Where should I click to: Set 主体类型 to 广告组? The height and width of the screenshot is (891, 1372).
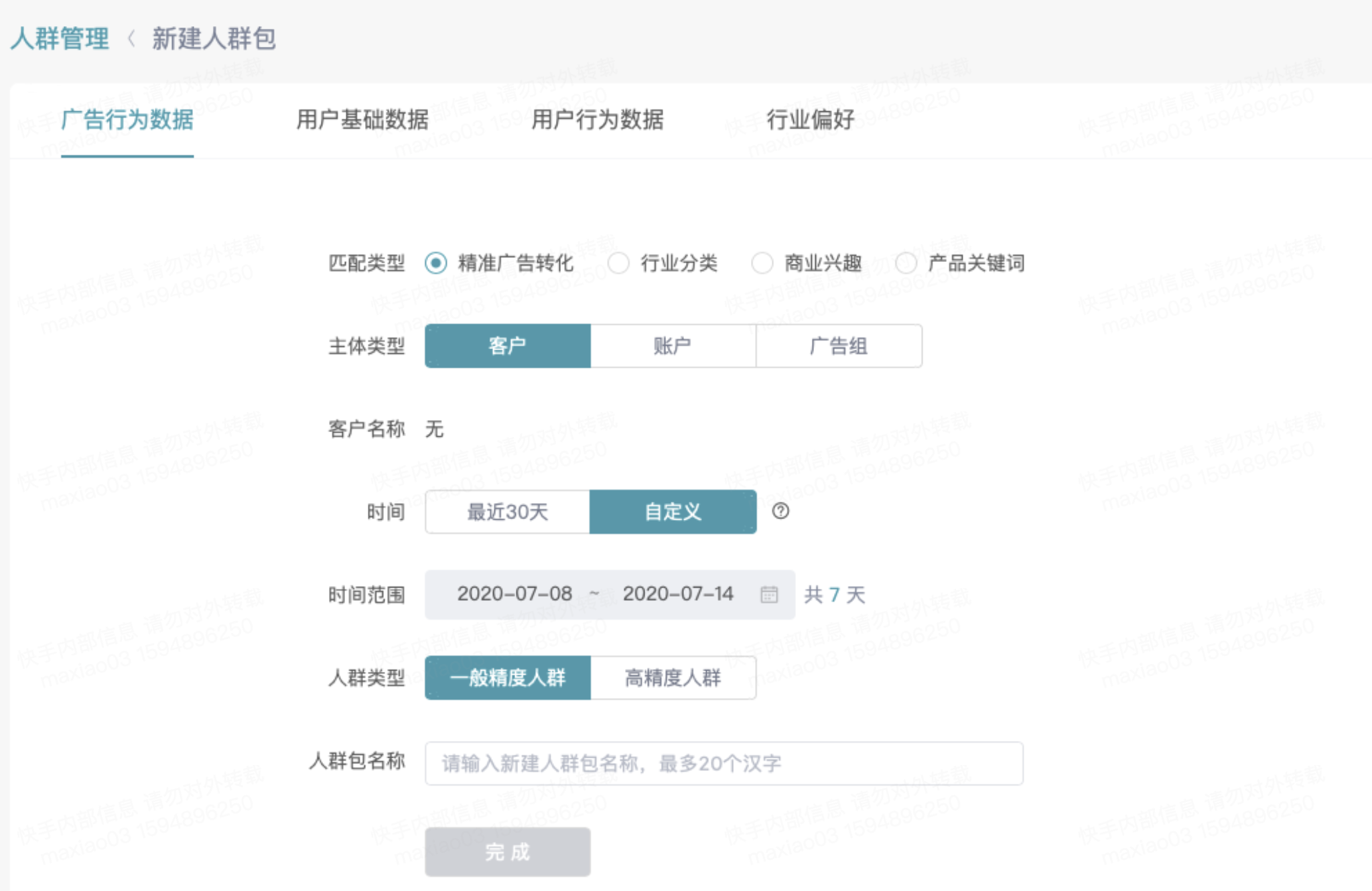pos(839,346)
